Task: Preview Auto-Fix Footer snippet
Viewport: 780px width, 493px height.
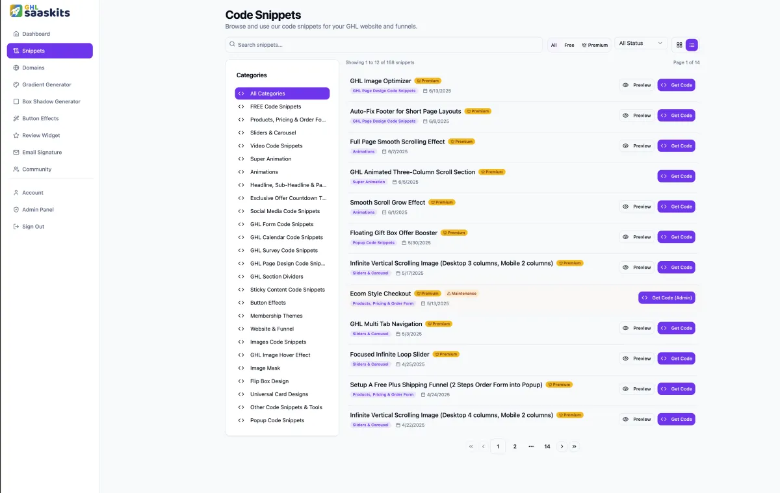Action: [x=636, y=116]
